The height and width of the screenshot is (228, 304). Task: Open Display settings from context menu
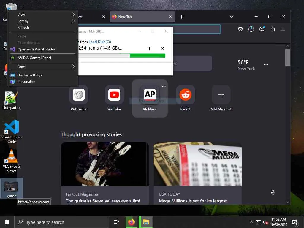pyautogui.click(x=43, y=75)
